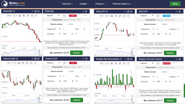The image size is (185, 104).
Task: Refresh the EUR/USD chart window
Action: tap(14, 11)
